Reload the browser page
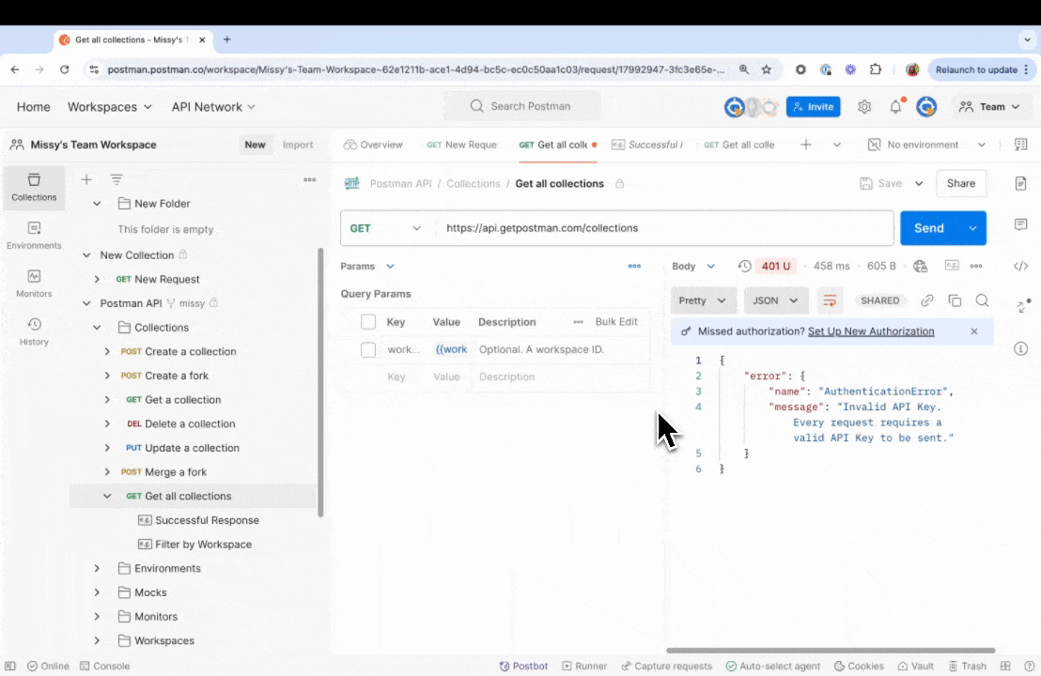 65,69
